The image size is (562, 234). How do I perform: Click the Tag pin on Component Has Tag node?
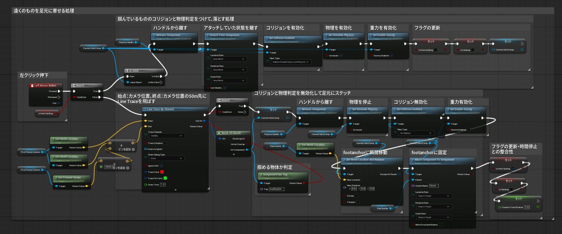tap(262, 189)
